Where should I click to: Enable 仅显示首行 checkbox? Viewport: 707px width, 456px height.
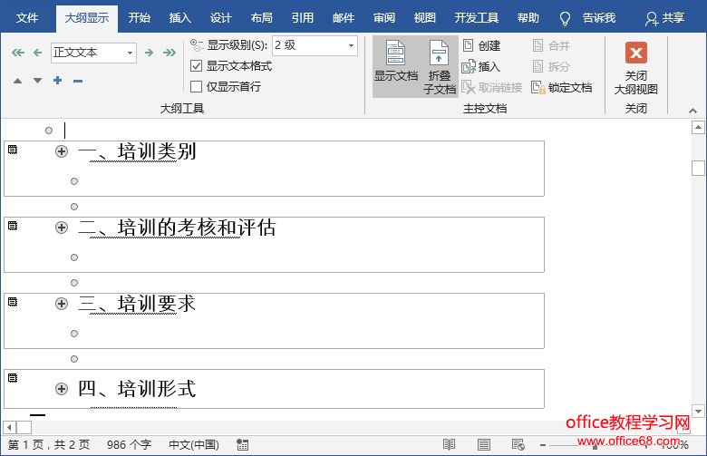point(196,87)
